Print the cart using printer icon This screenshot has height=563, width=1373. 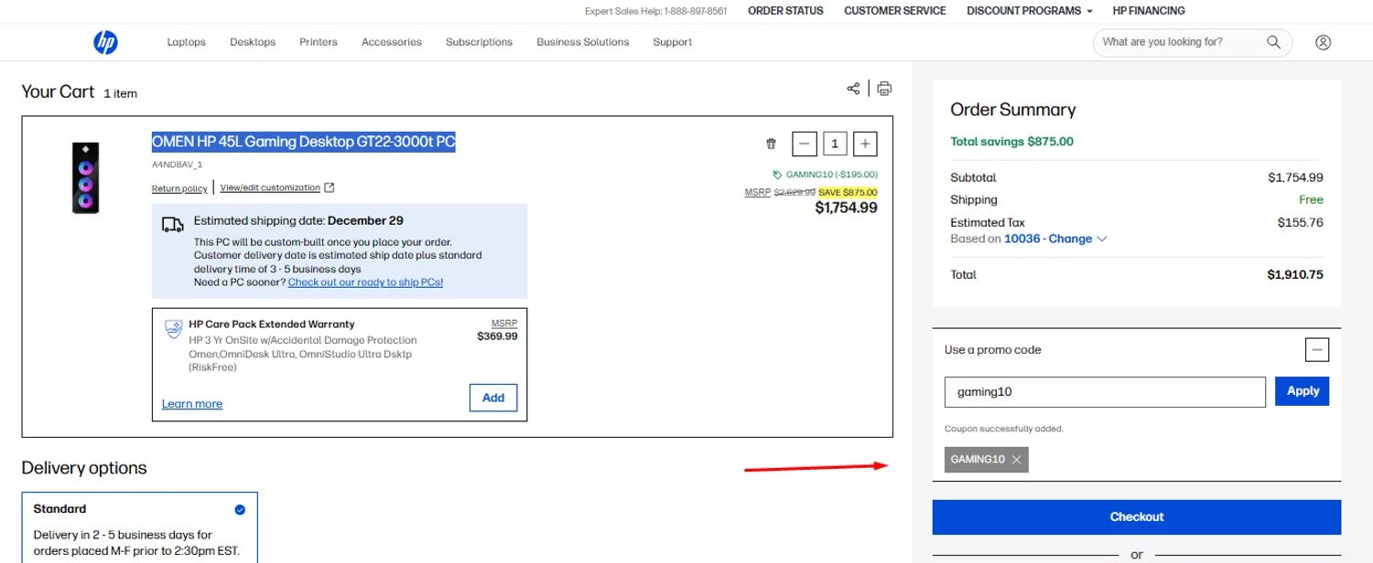[884, 89]
